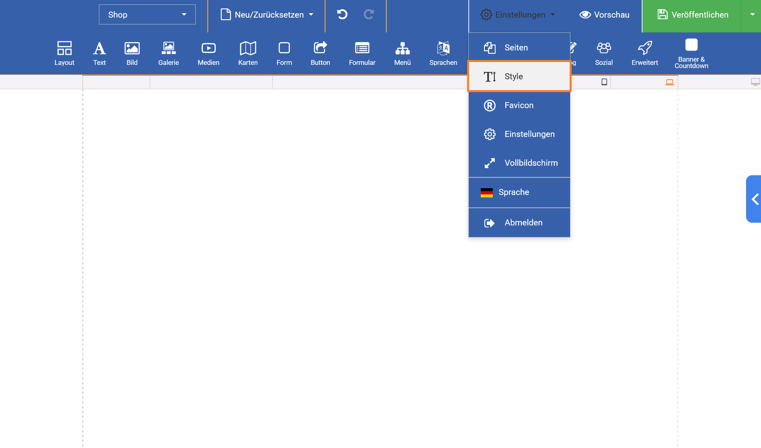Open the Vorschau preview
Image resolution: width=761 pixels, height=448 pixels.
point(604,15)
